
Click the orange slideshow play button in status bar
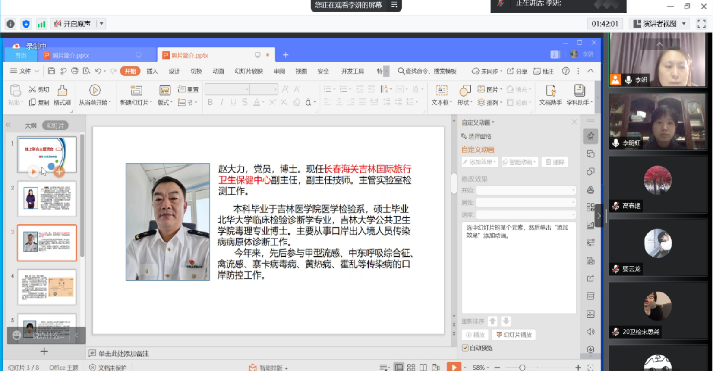pos(453,367)
